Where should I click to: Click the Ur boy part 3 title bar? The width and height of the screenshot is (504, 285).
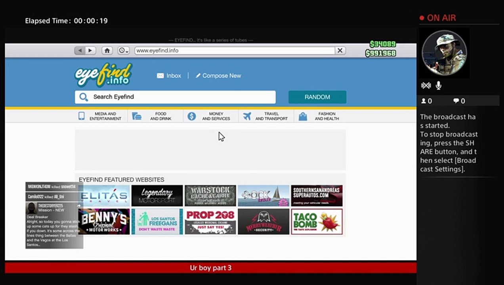(210, 268)
